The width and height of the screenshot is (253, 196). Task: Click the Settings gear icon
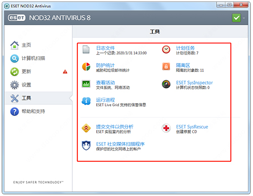[x=15, y=85]
